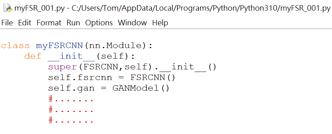Click on GANModel() text
This screenshot has height=134, width=332.
(141, 88)
